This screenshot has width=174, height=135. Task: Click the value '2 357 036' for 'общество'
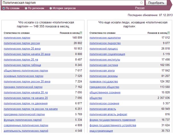click(163, 98)
